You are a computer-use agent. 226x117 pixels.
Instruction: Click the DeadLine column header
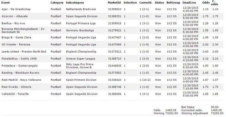[189, 3]
